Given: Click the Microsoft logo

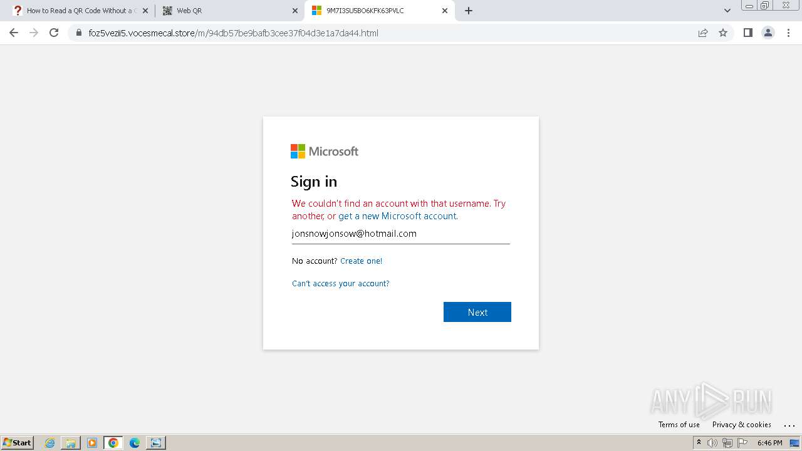Looking at the screenshot, I should [x=325, y=152].
